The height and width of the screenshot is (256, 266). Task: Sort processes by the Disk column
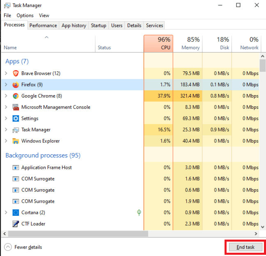click(x=217, y=44)
